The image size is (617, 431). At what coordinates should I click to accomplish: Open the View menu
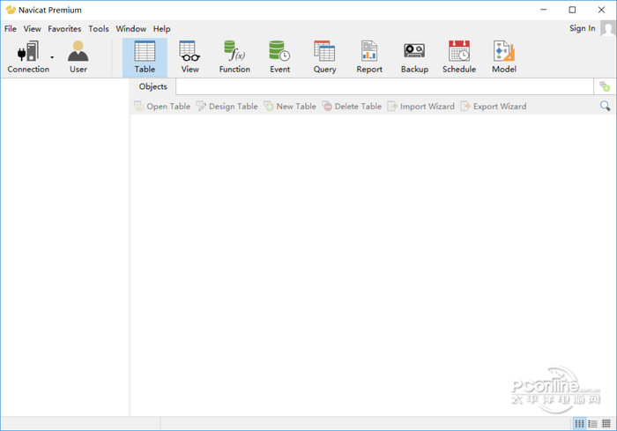pos(32,29)
